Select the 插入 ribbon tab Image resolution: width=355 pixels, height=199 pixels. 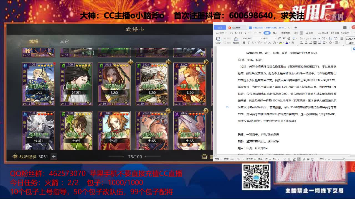pos(275,33)
